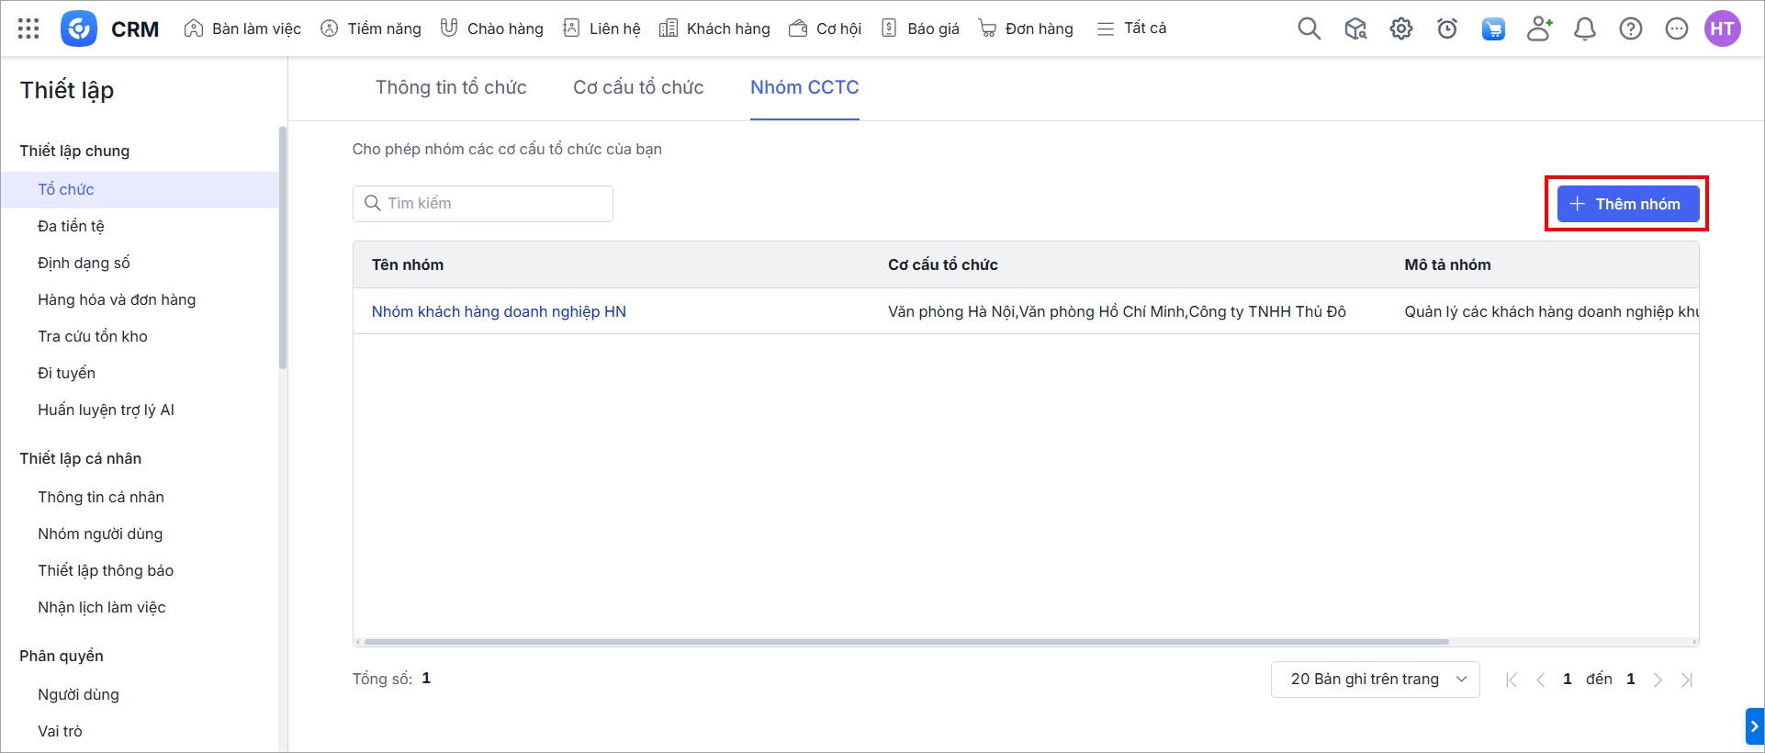Expand the records per page dropdown
Viewport: 1765px width, 753px height.
click(1375, 680)
